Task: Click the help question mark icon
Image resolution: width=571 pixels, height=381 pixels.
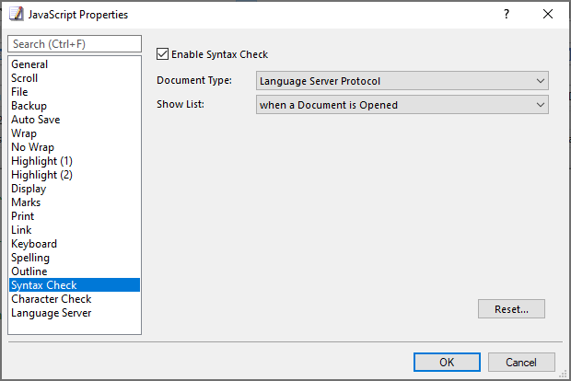Action: point(507,14)
